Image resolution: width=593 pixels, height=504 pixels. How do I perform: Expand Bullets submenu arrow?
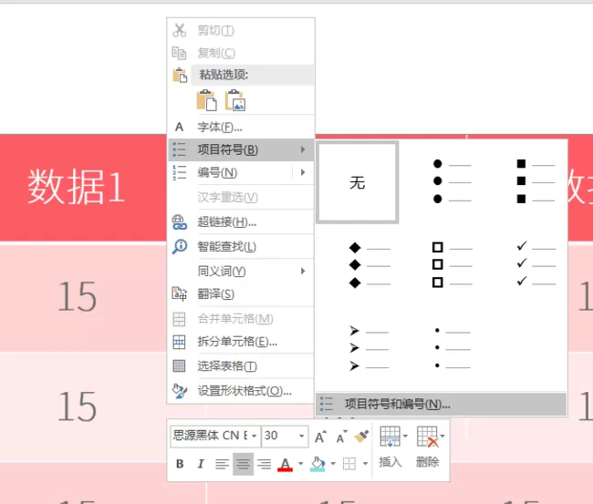tap(303, 149)
